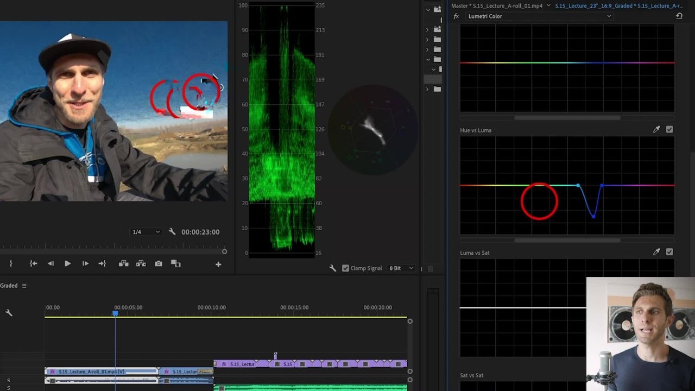This screenshot has height=391, width=695.
Task: Click the Export Frame camera icon
Action: tap(159, 264)
